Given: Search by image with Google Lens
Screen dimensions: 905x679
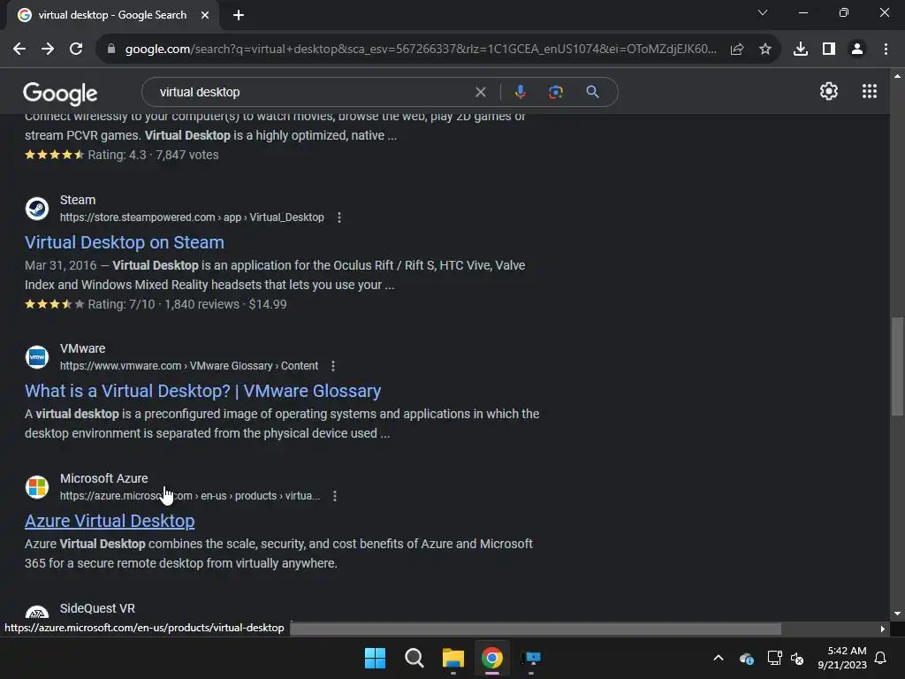Looking at the screenshot, I should pyautogui.click(x=555, y=92).
